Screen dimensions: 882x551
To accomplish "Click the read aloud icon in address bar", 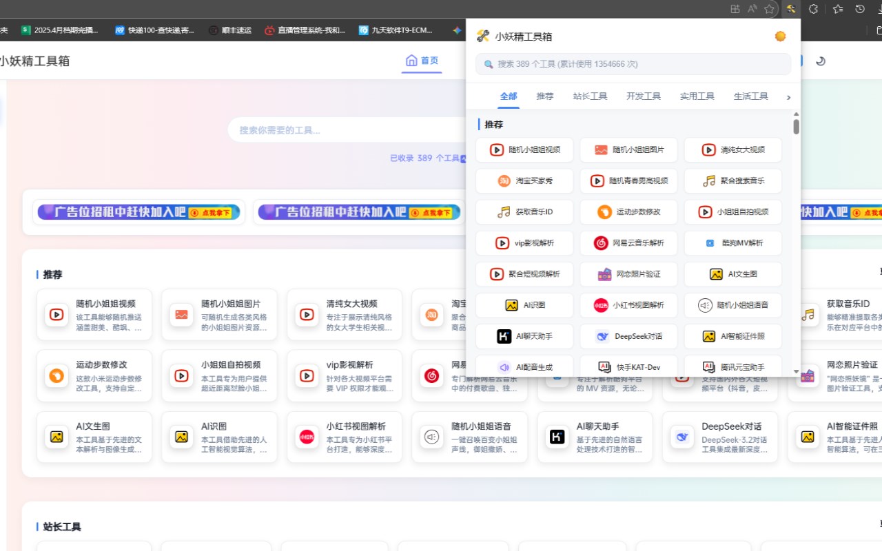I will pyautogui.click(x=752, y=9).
